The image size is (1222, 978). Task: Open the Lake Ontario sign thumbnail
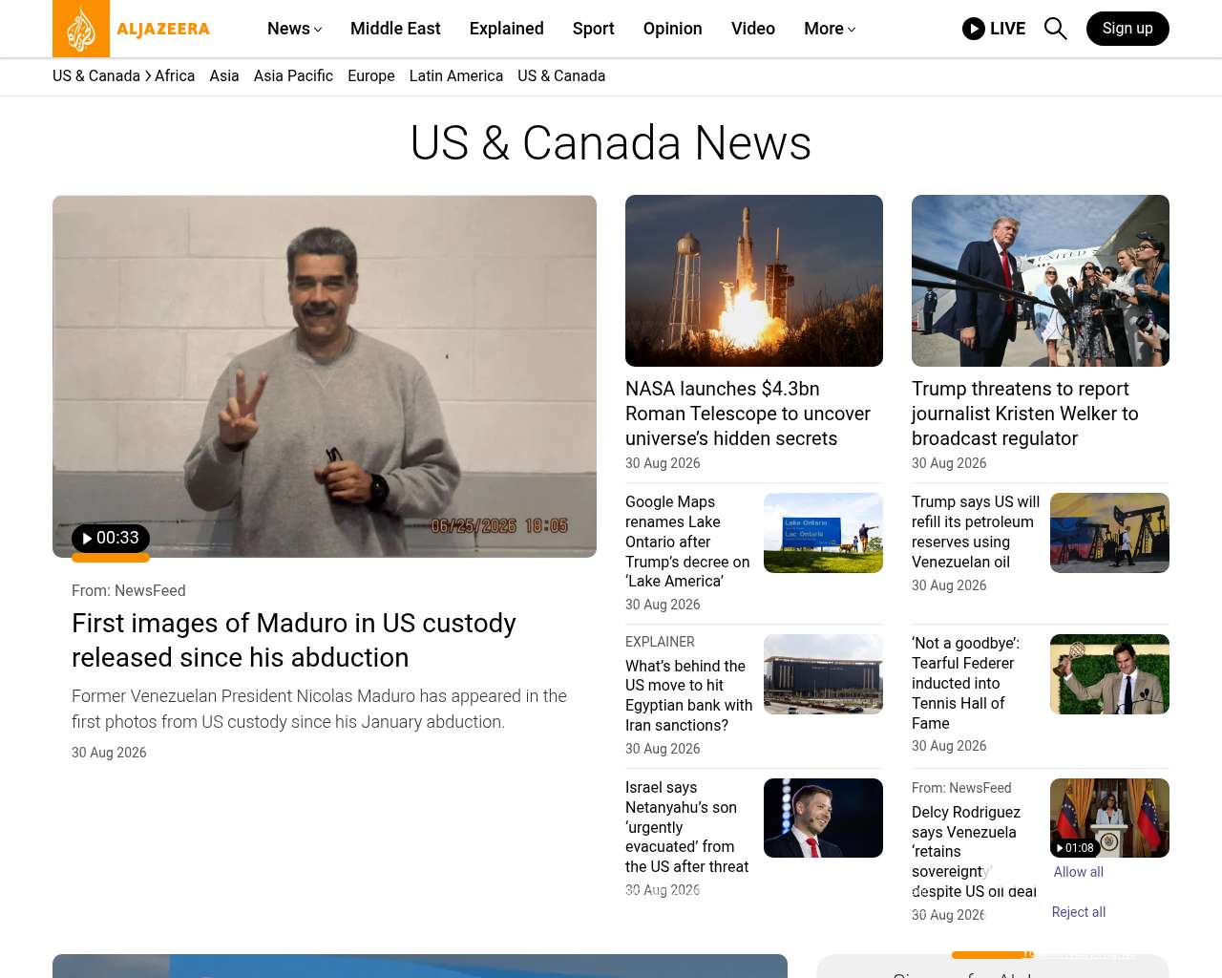coord(823,533)
